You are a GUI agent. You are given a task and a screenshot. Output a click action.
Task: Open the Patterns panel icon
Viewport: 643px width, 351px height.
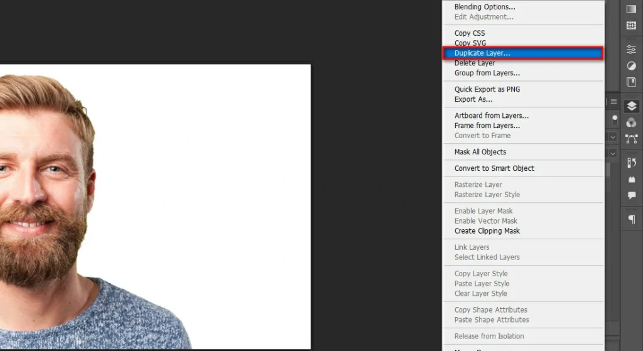(631, 25)
